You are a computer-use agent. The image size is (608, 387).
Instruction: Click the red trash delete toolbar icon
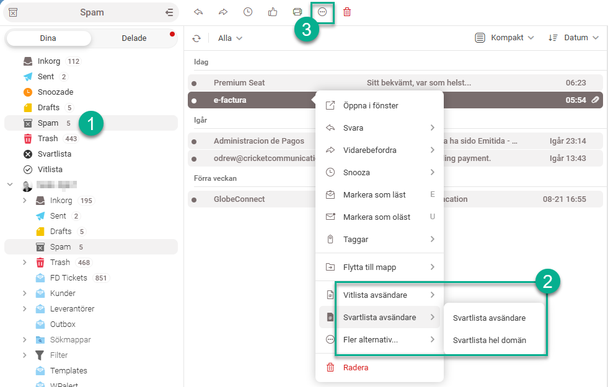[347, 12]
